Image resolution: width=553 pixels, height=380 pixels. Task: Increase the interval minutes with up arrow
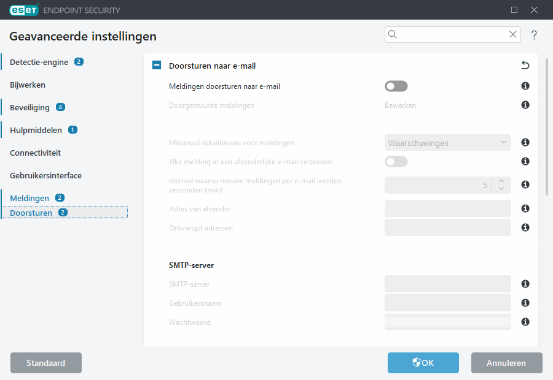click(x=501, y=181)
